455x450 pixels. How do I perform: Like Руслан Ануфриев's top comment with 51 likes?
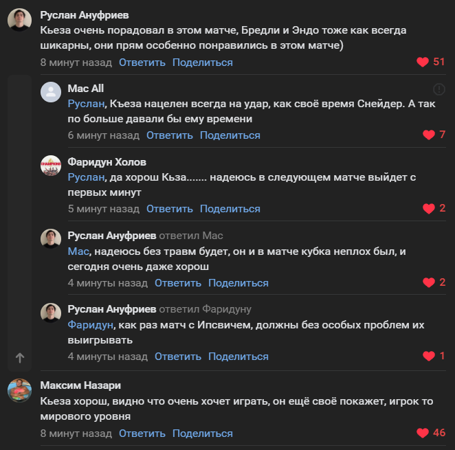[x=423, y=63]
